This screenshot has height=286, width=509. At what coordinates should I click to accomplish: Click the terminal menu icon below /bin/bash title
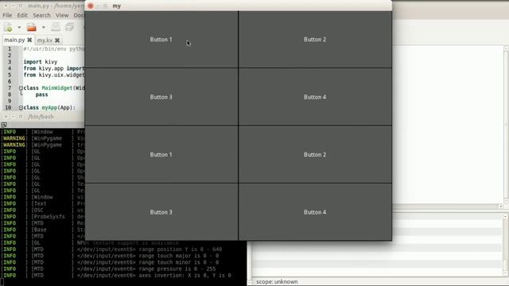click(x=4, y=125)
